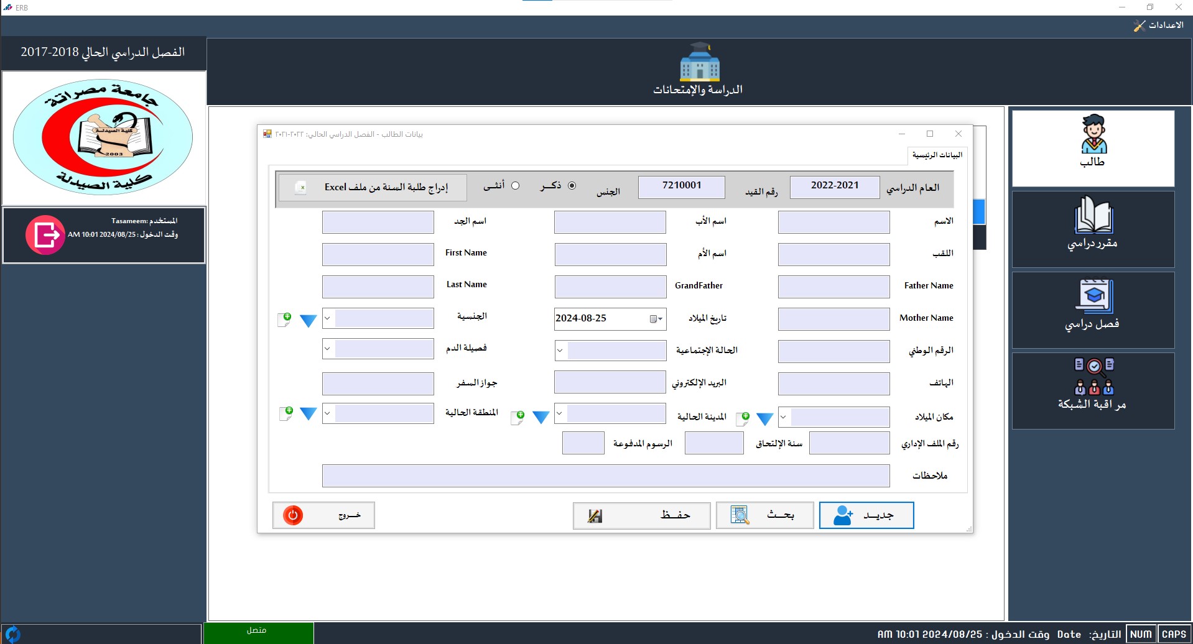The image size is (1193, 644).
Task: Click the red power icon on خروج button
Action: [x=293, y=515]
